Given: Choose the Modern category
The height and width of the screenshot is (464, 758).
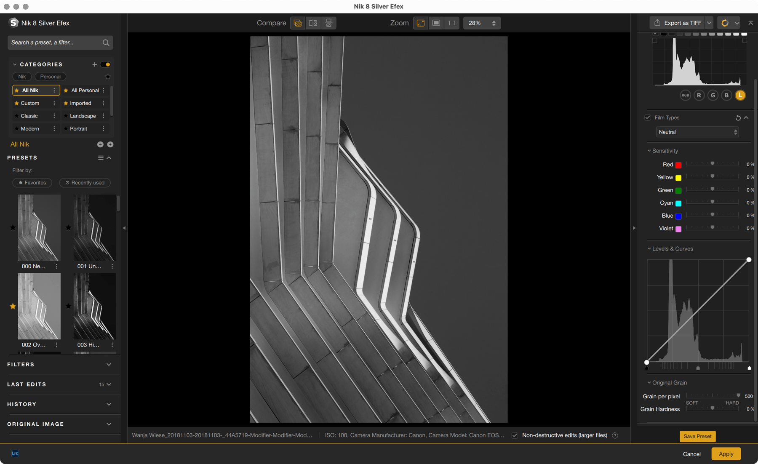Looking at the screenshot, I should click(29, 129).
